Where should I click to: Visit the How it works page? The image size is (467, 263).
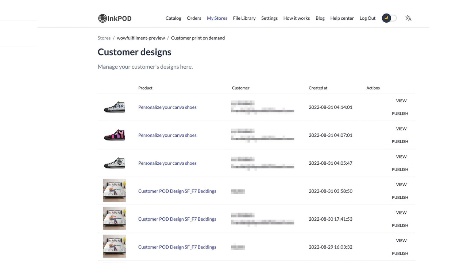(296, 18)
